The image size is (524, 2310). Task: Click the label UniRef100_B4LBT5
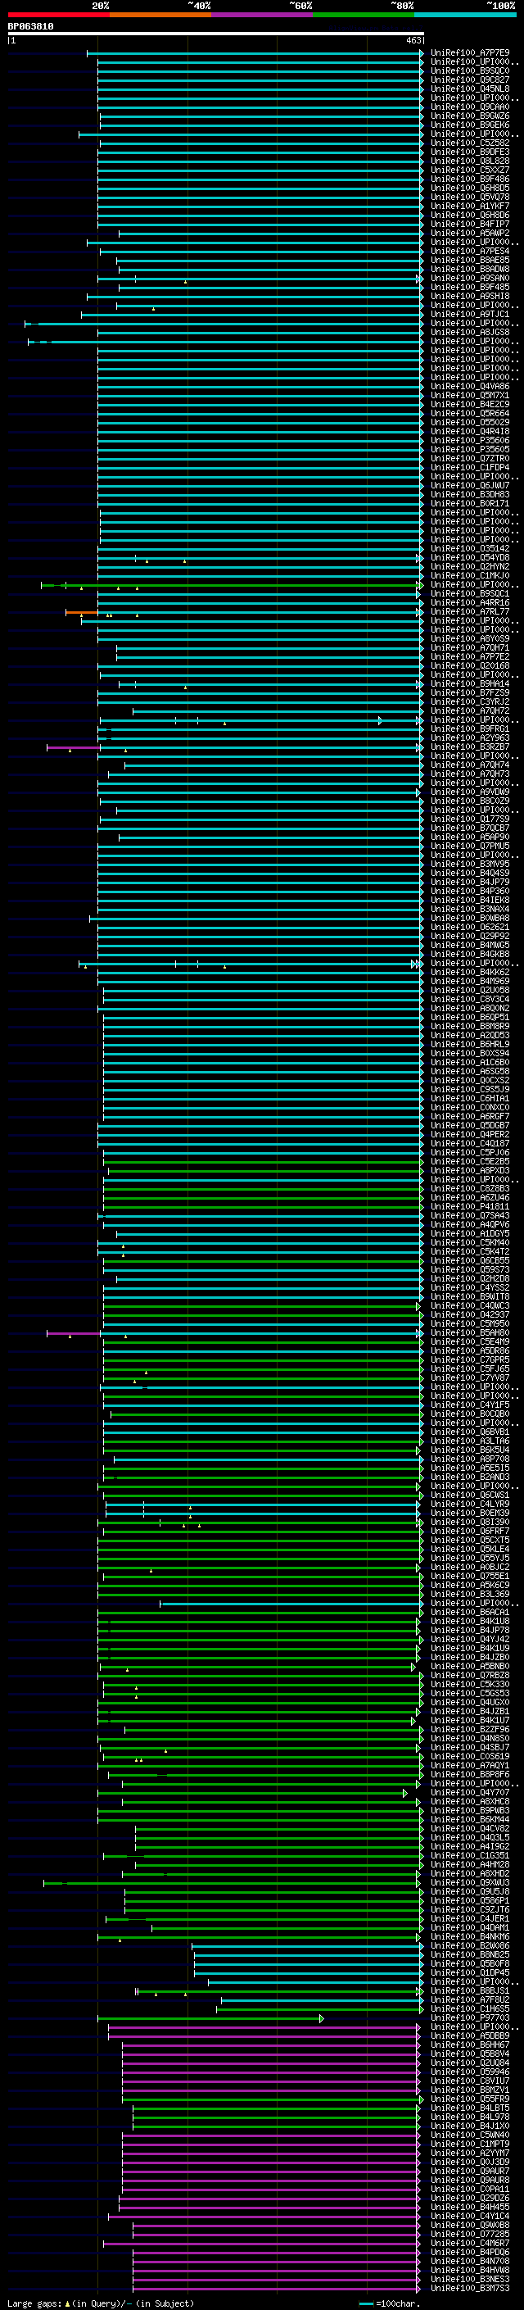470,2108
